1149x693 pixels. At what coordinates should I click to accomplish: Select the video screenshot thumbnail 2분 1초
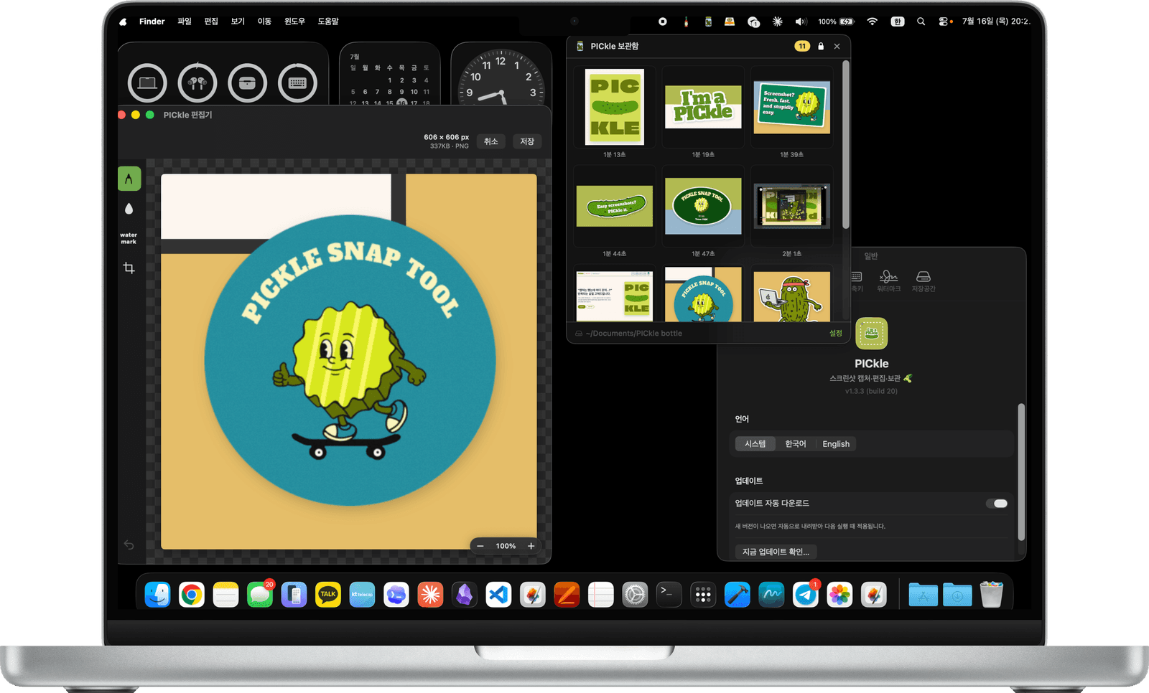pyautogui.click(x=792, y=206)
